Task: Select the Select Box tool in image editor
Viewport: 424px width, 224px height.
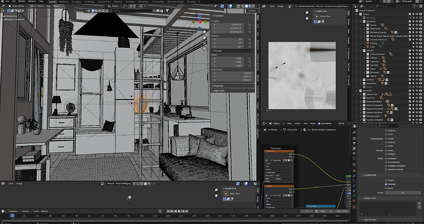Action: tap(317, 17)
